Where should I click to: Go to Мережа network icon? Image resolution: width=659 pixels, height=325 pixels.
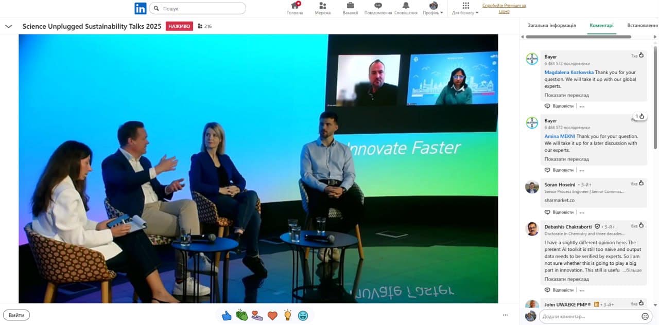323,6
